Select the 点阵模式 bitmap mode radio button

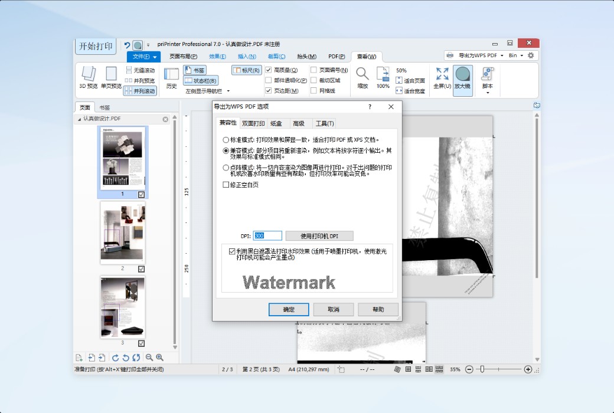click(x=226, y=168)
